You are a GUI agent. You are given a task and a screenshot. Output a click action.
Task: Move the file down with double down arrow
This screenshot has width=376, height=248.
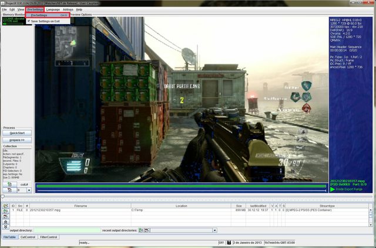coord(6,227)
